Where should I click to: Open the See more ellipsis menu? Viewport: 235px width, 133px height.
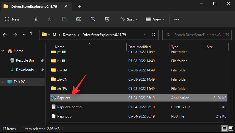tap(177, 19)
